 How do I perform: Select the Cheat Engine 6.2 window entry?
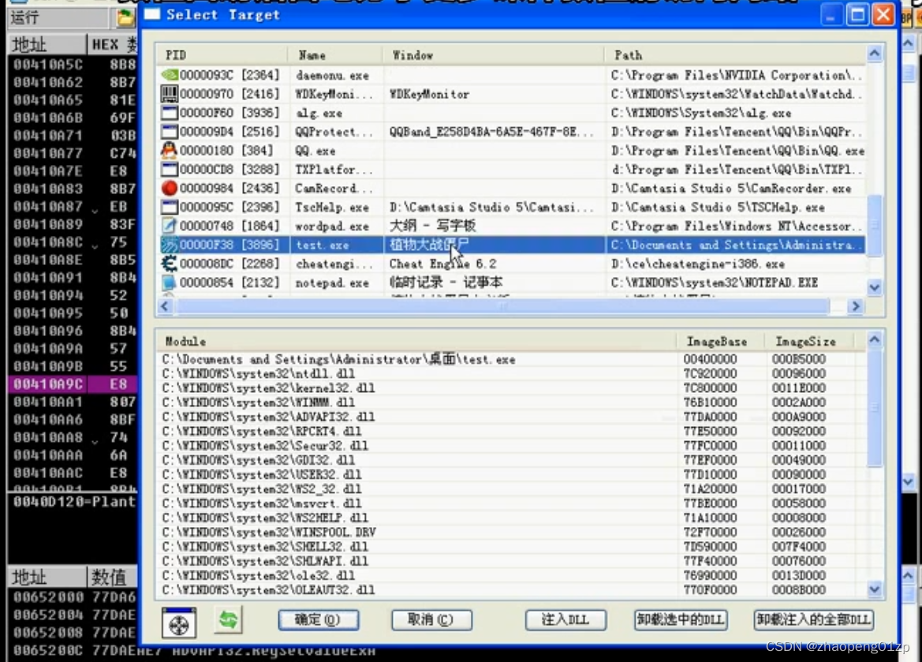[x=442, y=264]
